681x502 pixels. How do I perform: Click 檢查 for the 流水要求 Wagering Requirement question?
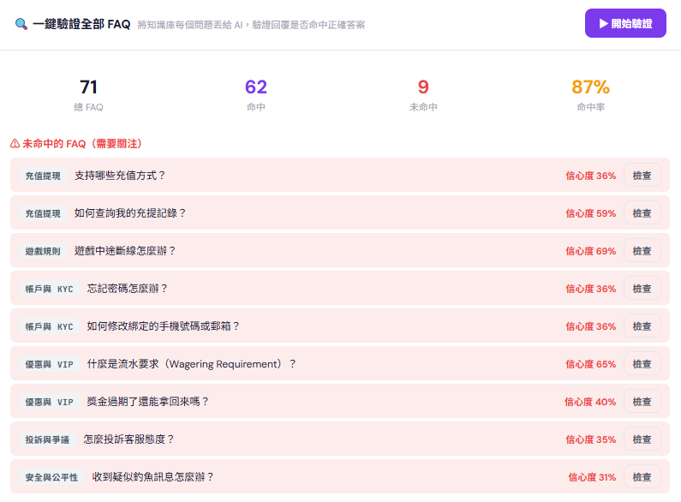coord(642,364)
